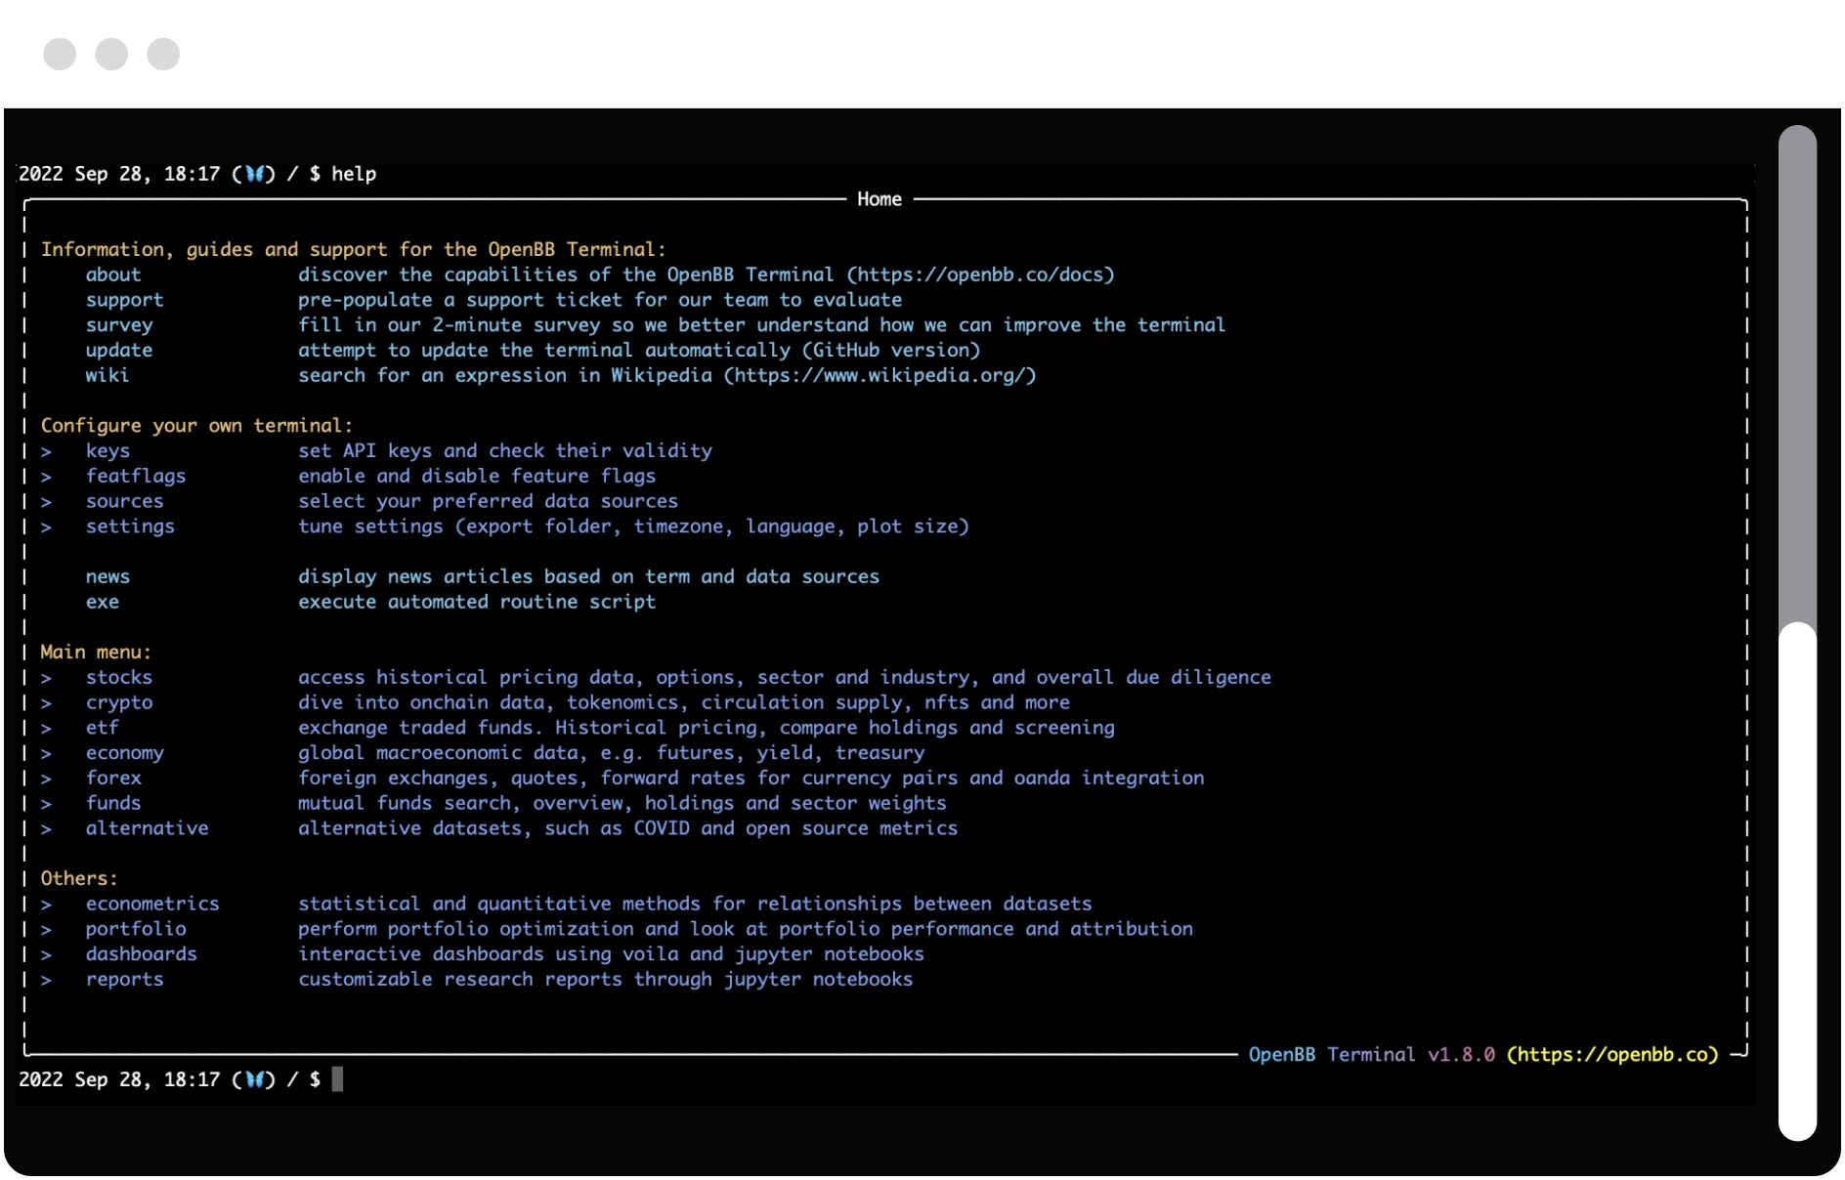Select the 'settings' menu entry
This screenshot has height=1180, width=1845.
pyautogui.click(x=130, y=527)
